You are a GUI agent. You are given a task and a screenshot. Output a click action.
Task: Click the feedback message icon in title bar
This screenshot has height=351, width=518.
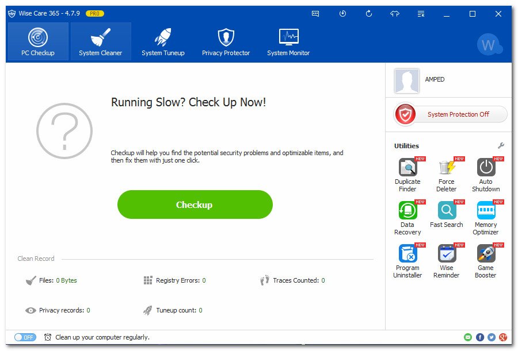pyautogui.click(x=315, y=14)
